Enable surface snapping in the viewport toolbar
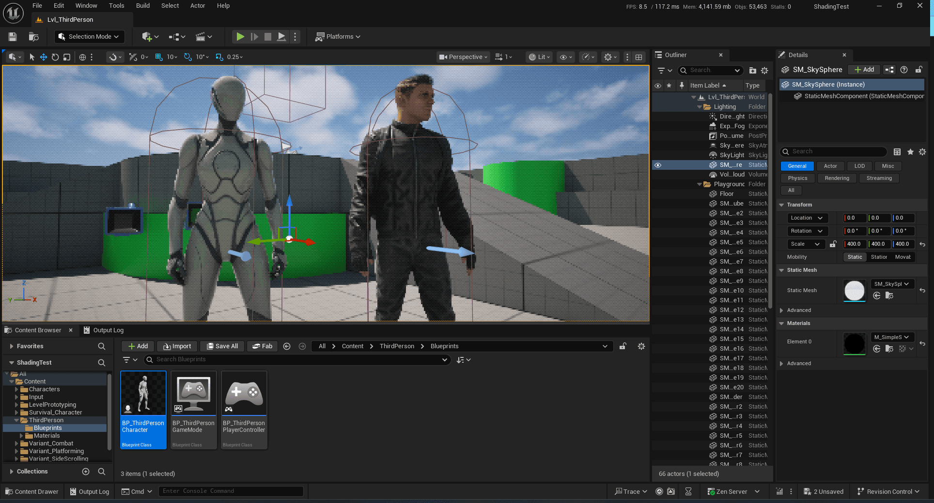 tap(112, 57)
